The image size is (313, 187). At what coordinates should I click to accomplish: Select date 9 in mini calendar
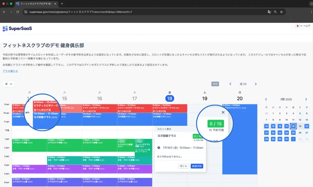click(280, 120)
